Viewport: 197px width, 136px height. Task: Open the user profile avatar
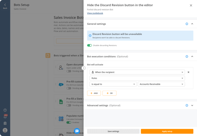click(x=5, y=130)
